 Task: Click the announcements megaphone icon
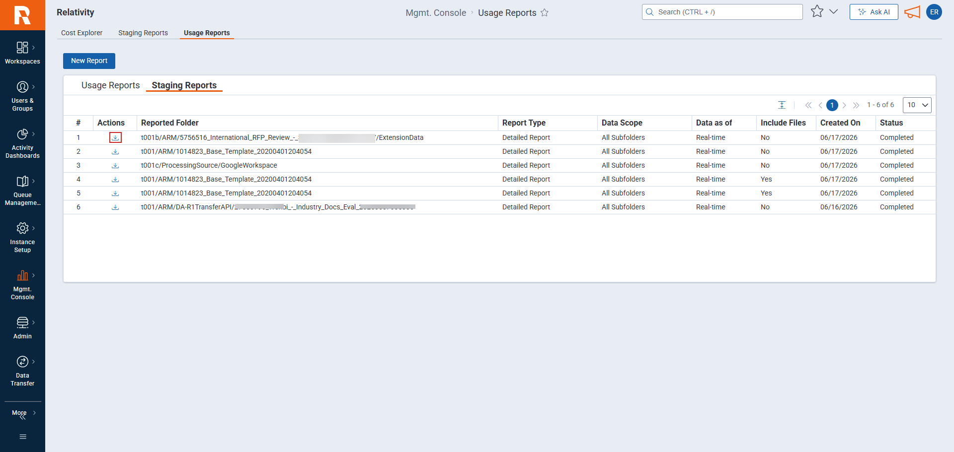click(x=912, y=12)
